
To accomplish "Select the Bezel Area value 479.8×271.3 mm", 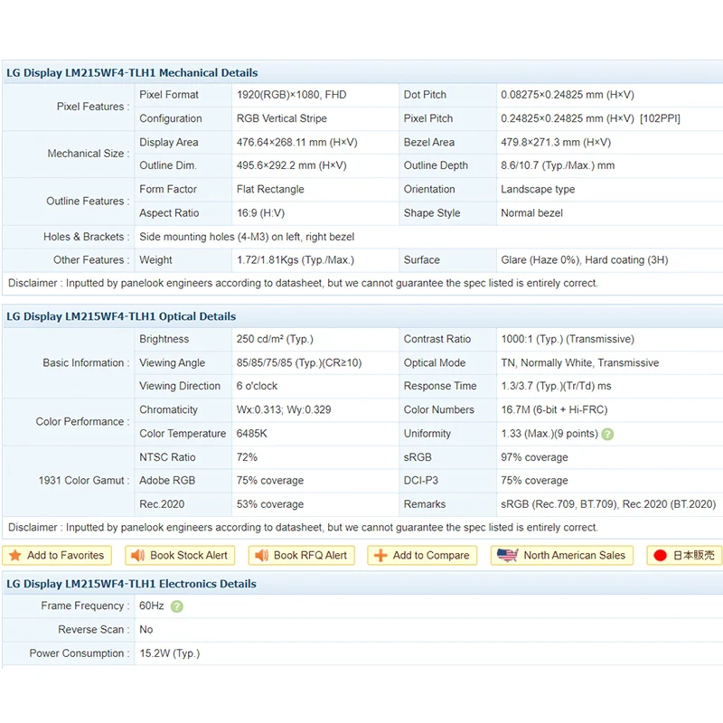I will (x=556, y=142).
